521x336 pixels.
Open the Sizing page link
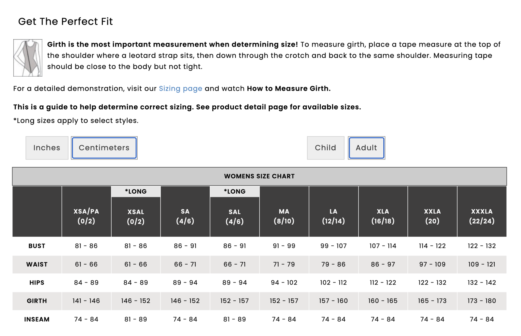[x=180, y=89]
